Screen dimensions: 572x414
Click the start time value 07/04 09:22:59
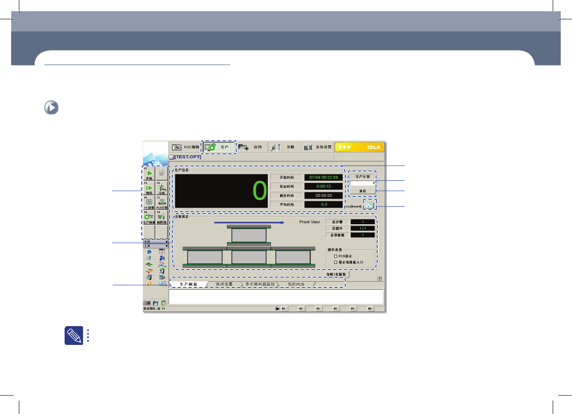pyautogui.click(x=323, y=177)
